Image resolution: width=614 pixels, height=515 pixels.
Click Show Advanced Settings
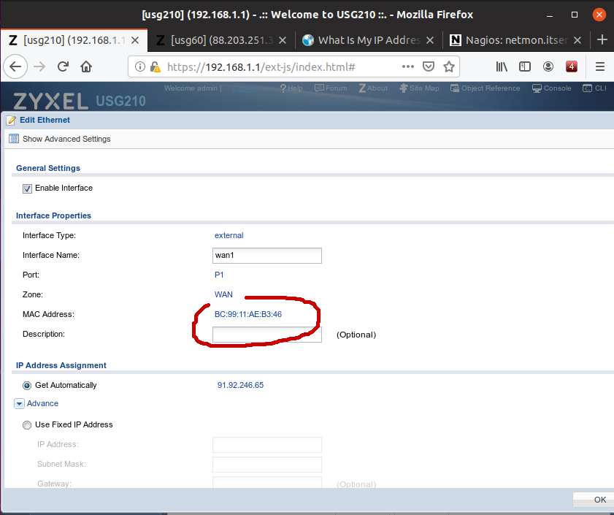[x=60, y=139]
